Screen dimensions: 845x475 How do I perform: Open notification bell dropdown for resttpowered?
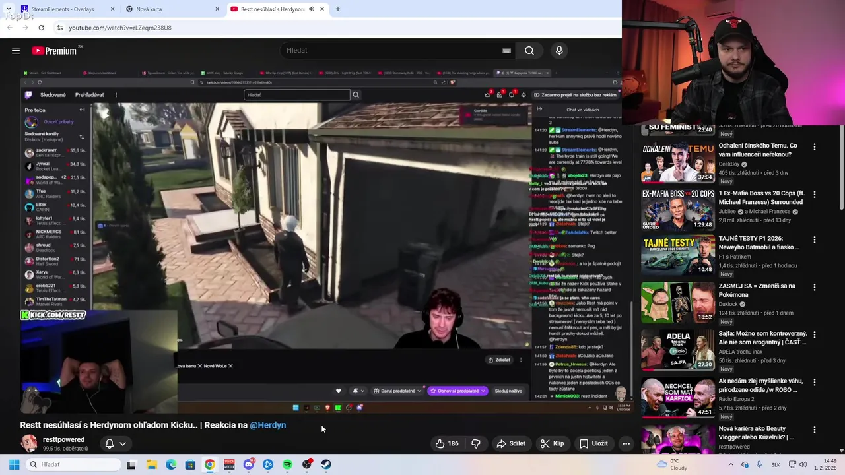click(116, 443)
